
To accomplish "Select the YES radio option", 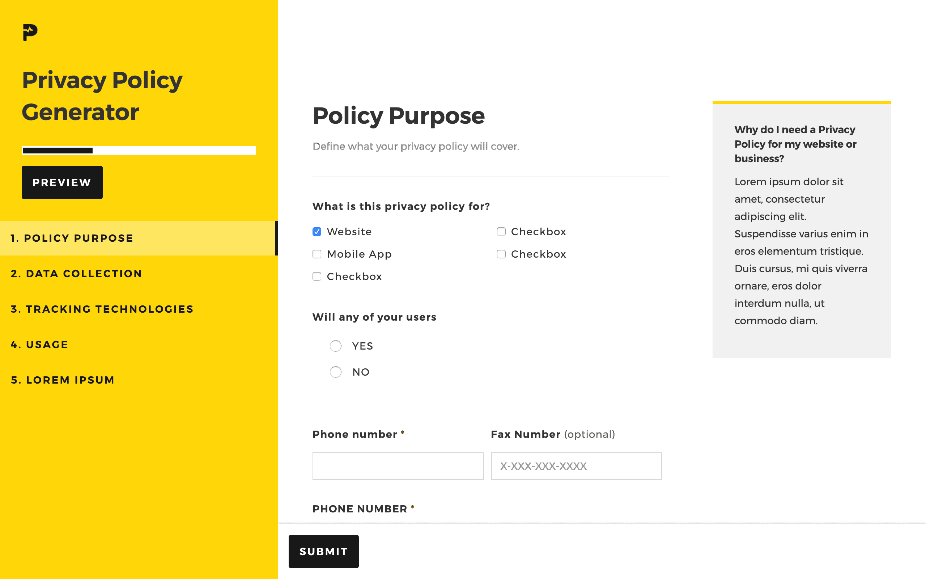I will pyautogui.click(x=336, y=346).
